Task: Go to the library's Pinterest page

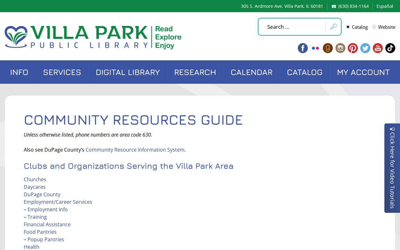Action: tap(353, 48)
